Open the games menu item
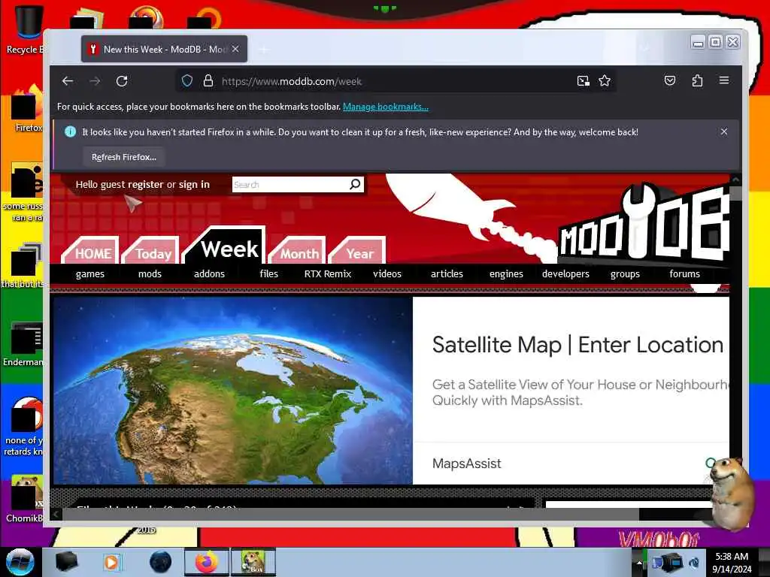The height and width of the screenshot is (577, 770). 90,273
